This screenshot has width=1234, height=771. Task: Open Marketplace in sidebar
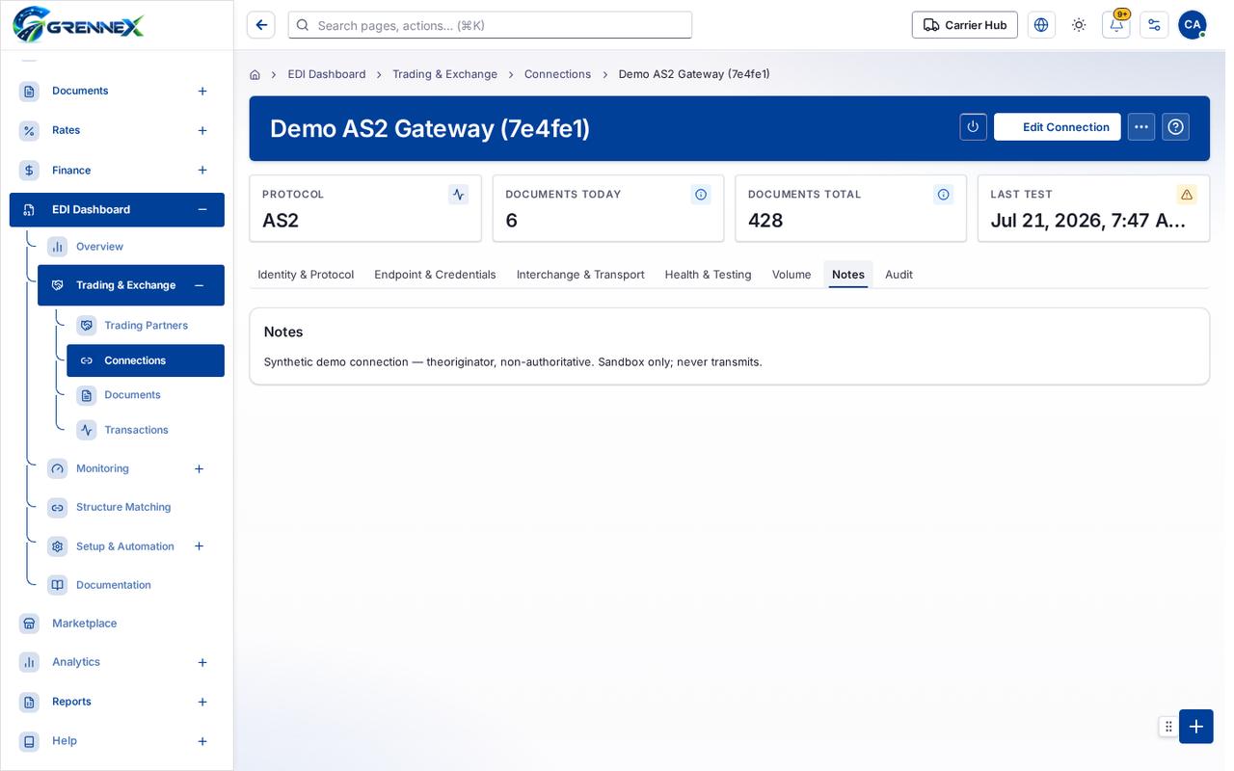117,624
